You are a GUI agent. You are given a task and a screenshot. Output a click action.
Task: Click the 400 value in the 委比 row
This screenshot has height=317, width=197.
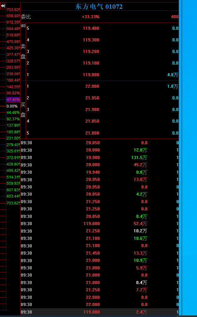tap(175, 17)
